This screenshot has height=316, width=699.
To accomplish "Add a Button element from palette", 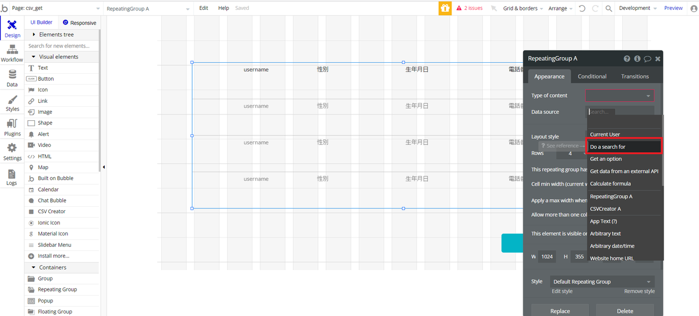I will tap(62, 79).
